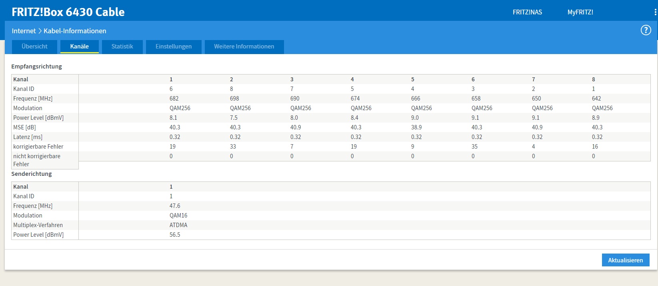Click Kabel-Informationen in the breadcrumb

tap(75, 31)
